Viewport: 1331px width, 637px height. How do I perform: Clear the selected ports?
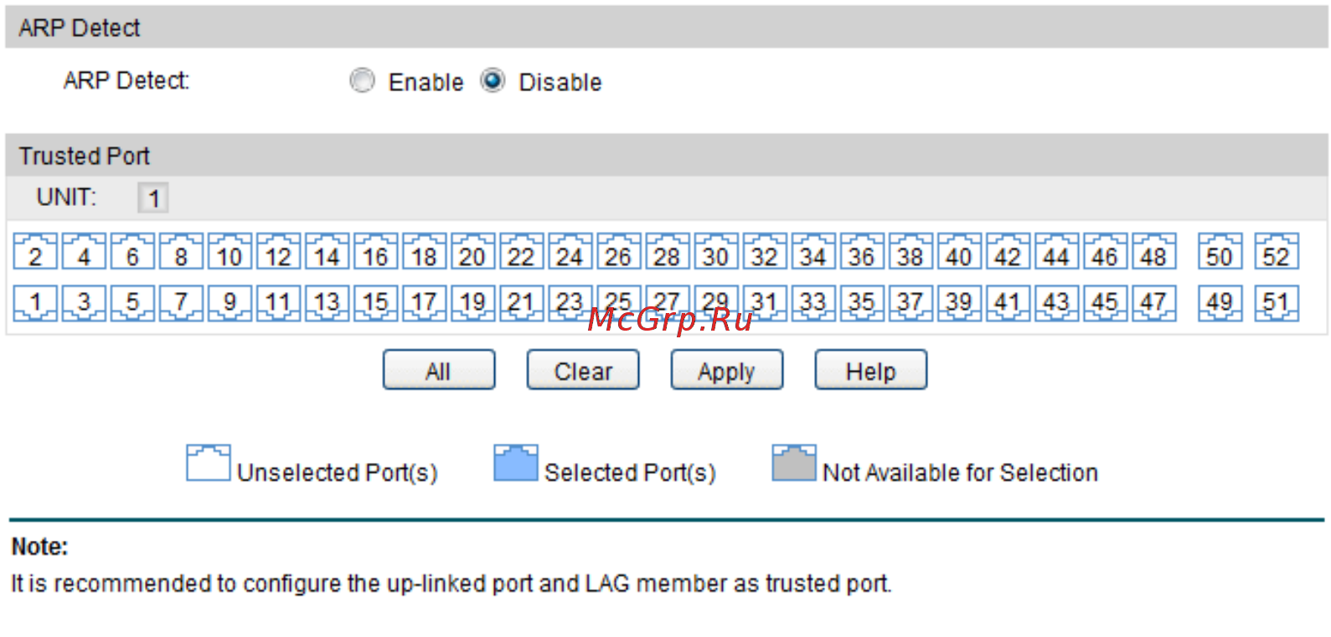[583, 370]
